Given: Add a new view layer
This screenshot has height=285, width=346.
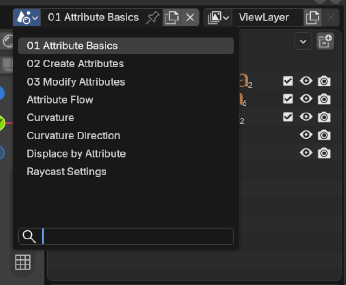Looking at the screenshot, I should (x=313, y=17).
